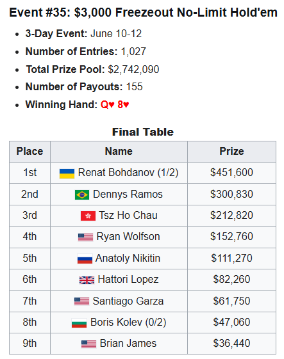Click the Place column header
284x359 pixels.
[30, 152]
